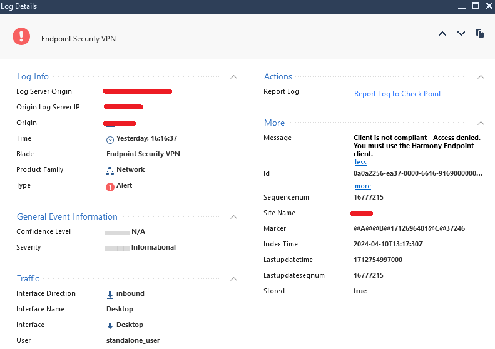Image resolution: width=495 pixels, height=349 pixels.
Task: Select the standalone_user value text
Action: [x=133, y=341]
